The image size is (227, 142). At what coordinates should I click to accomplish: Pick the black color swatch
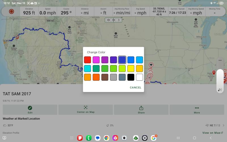pyautogui.click(x=131, y=77)
